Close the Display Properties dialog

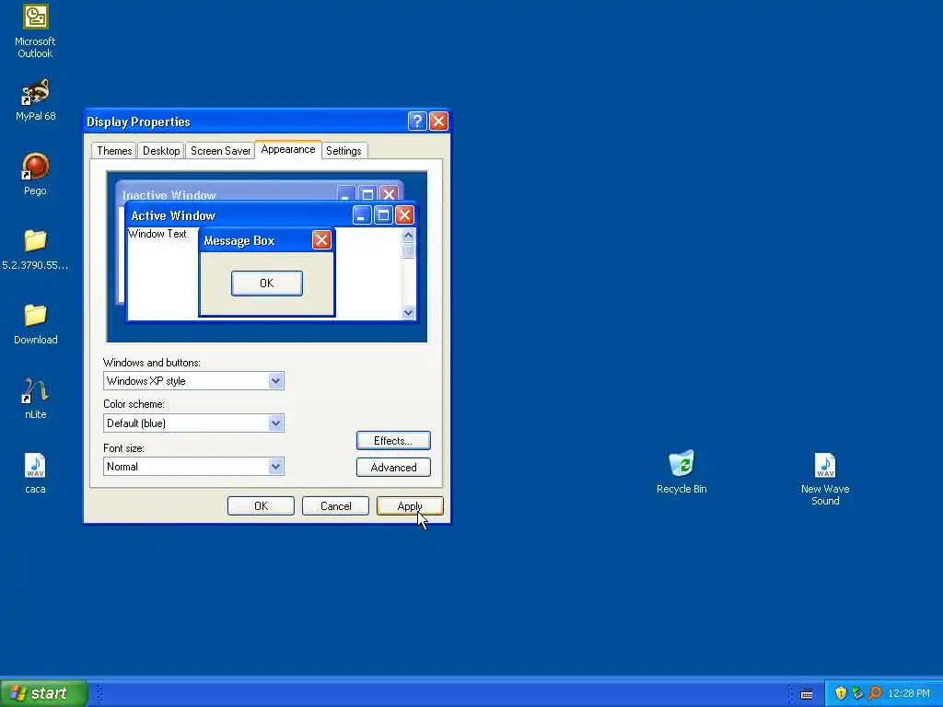pyautogui.click(x=438, y=122)
